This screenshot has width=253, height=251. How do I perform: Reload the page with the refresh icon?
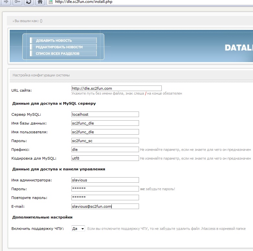[29, 2]
